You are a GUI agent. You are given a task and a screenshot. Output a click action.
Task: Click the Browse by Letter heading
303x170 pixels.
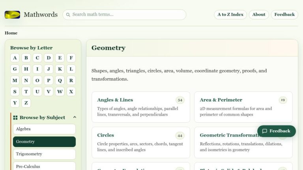[x=31, y=48]
